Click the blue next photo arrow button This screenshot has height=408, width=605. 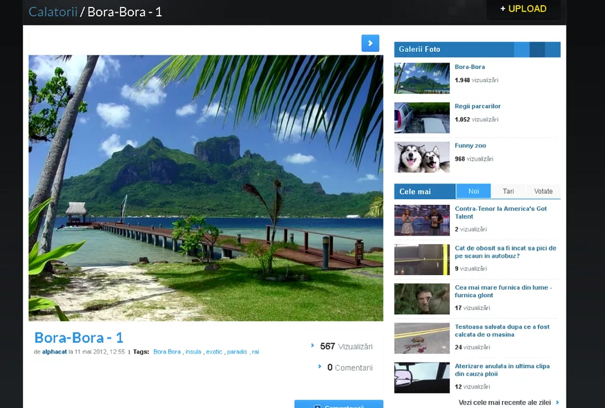370,43
